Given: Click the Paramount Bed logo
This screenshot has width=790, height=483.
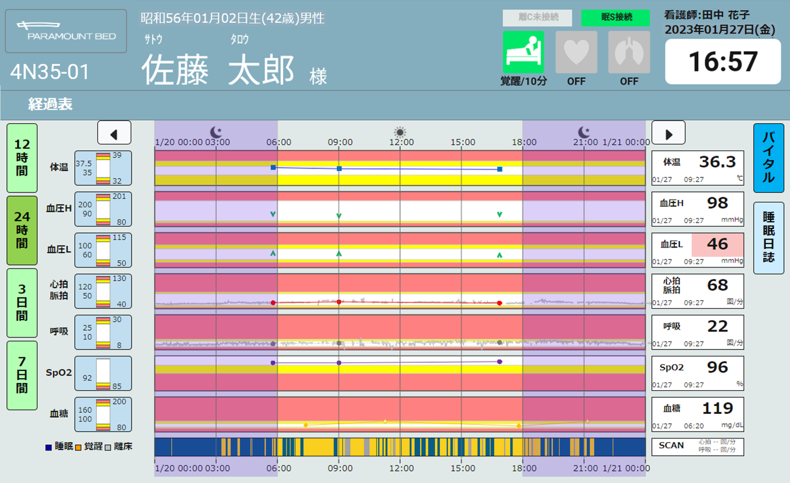Looking at the screenshot, I should [66, 31].
